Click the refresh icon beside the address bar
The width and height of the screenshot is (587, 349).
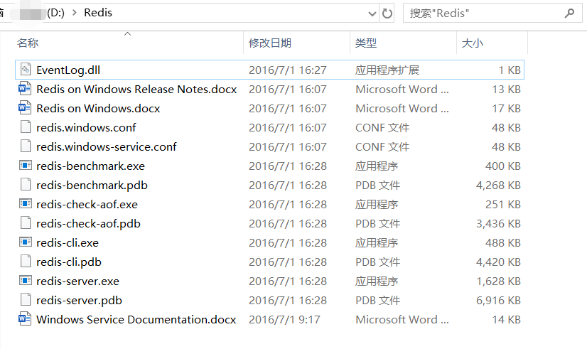[387, 14]
